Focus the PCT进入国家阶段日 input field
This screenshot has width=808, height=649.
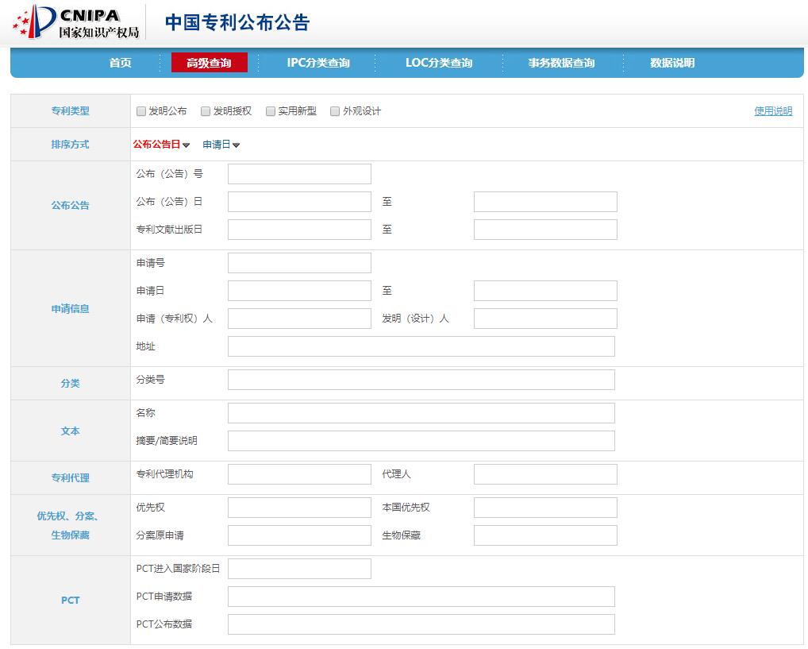pos(299,569)
